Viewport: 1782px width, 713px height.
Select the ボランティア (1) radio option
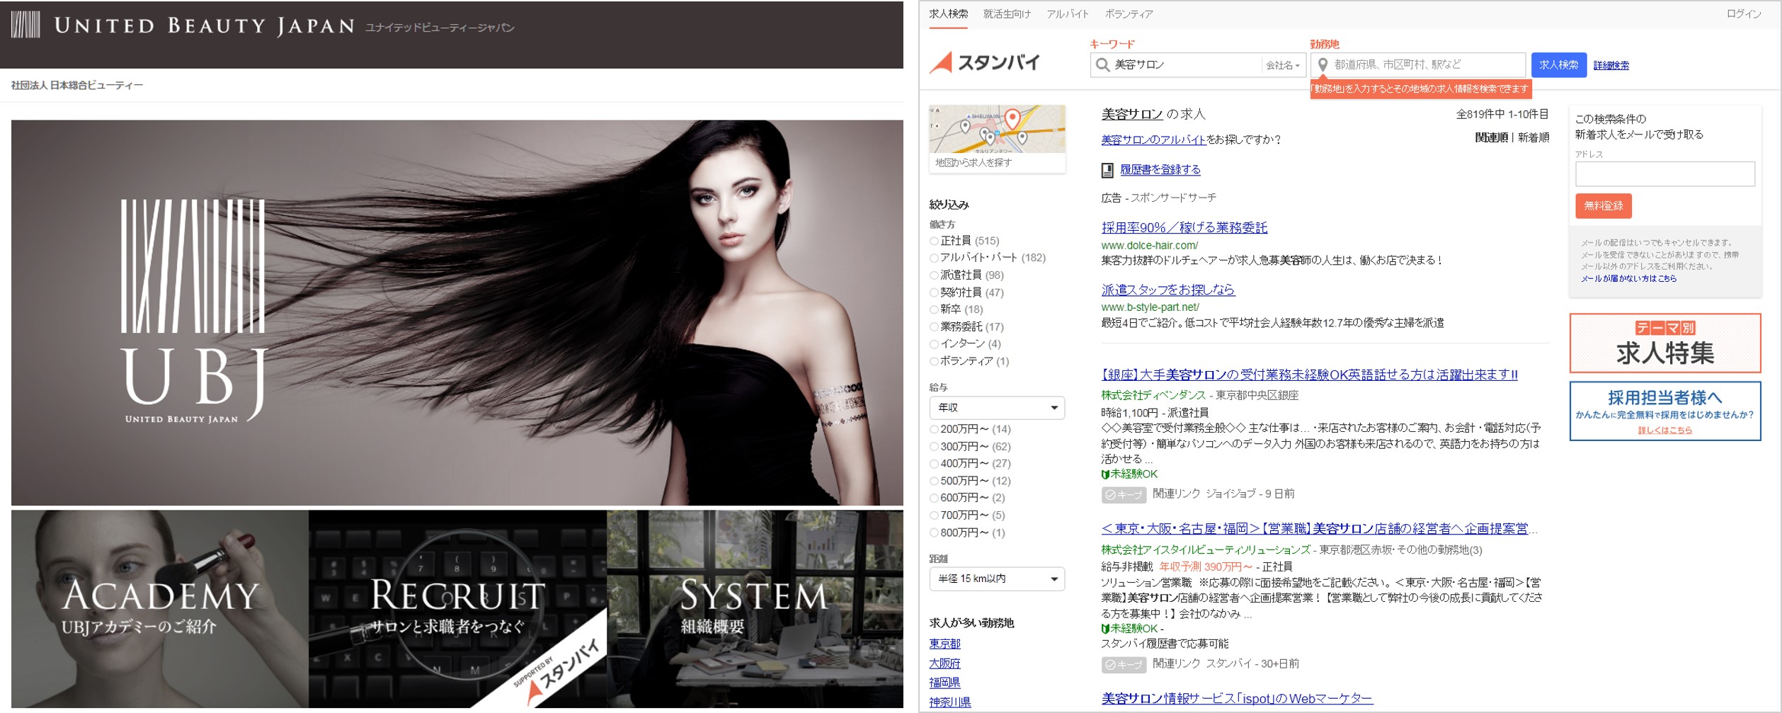[x=934, y=361]
